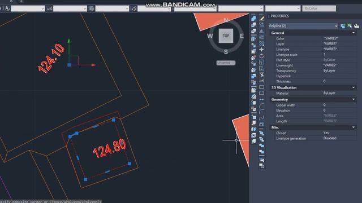Collapse the 3D Visualization section

tap(354, 87)
